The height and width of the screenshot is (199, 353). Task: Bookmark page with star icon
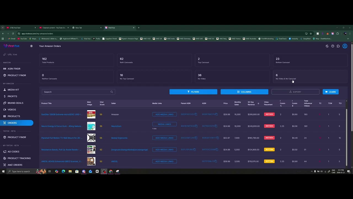(311, 33)
